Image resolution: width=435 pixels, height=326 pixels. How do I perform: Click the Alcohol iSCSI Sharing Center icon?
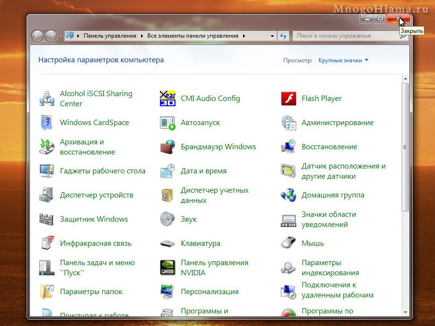pos(46,99)
